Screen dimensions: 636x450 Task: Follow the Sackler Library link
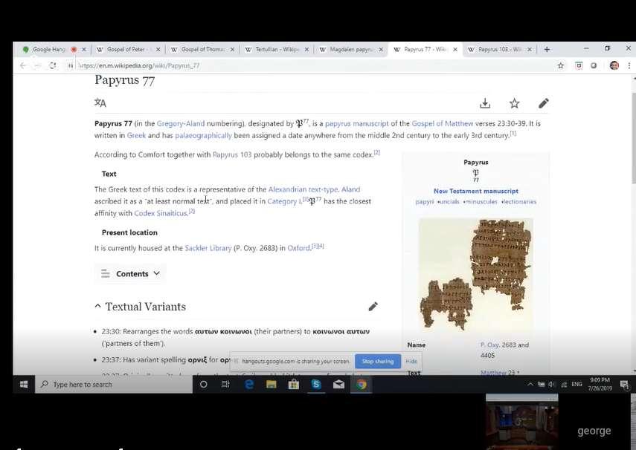click(208, 248)
